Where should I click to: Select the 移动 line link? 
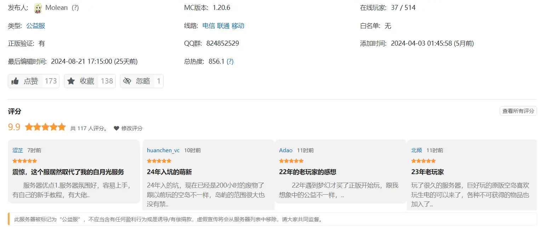(x=238, y=25)
